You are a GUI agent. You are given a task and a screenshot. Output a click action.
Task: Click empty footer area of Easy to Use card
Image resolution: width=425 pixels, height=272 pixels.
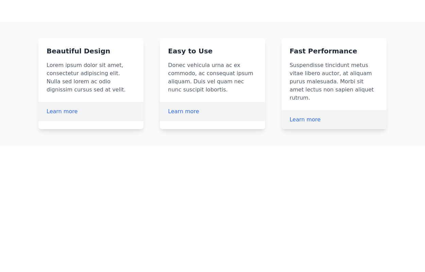pyautogui.click(x=235, y=112)
